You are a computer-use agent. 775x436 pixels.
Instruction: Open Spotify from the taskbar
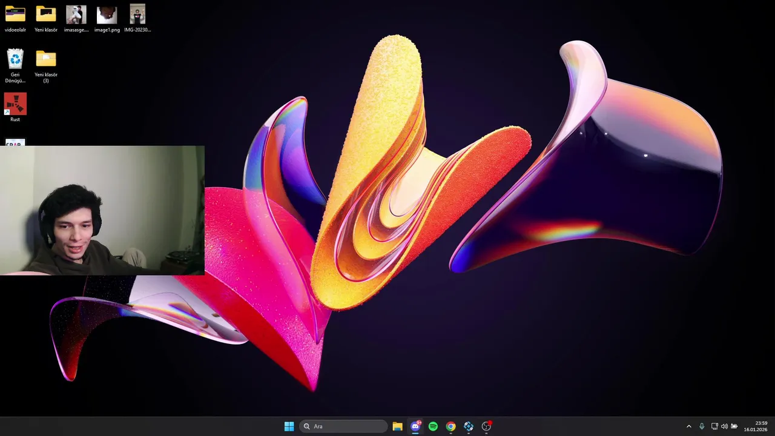pyautogui.click(x=433, y=426)
